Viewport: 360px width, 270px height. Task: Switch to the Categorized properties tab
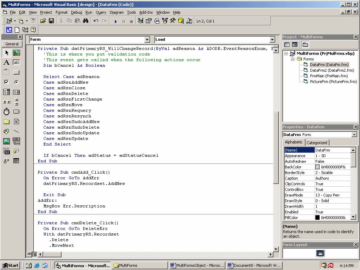click(317, 142)
